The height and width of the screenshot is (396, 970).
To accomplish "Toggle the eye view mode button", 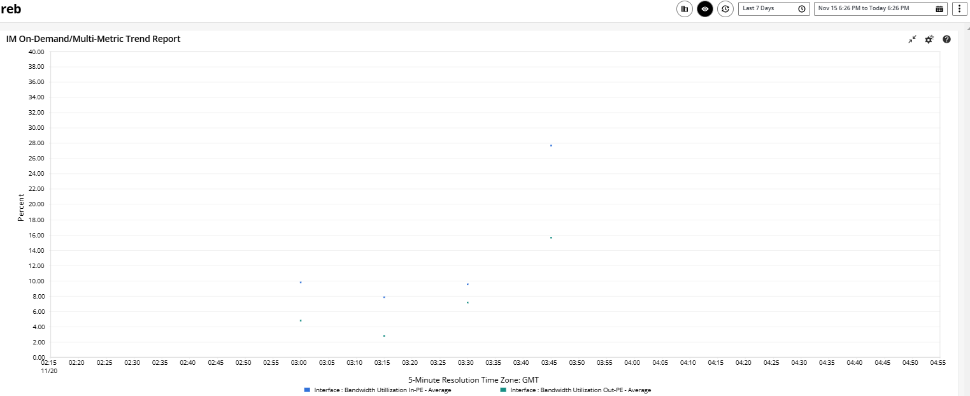I will (x=704, y=9).
